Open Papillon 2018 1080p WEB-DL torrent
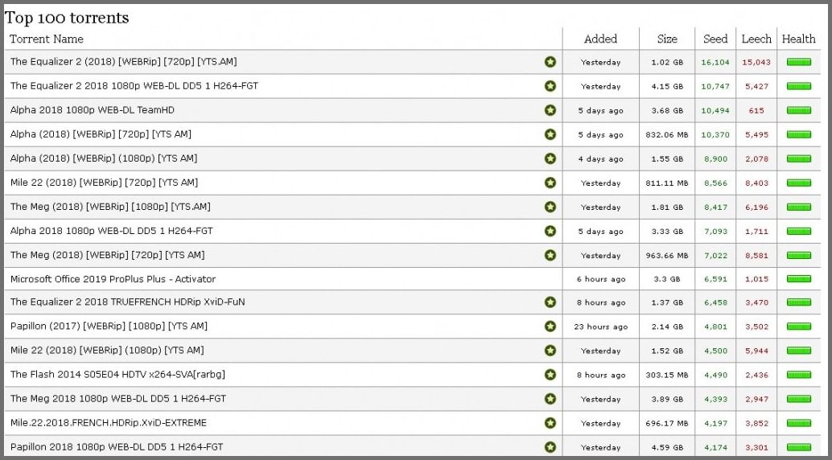 tap(117, 447)
